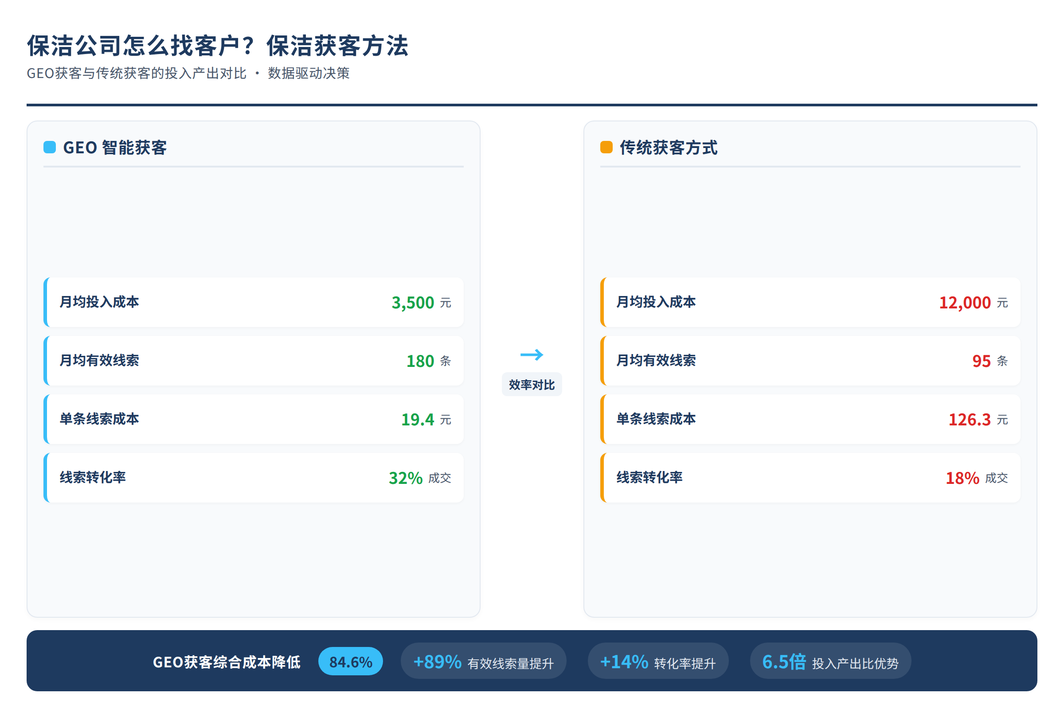
Task: Click the red value 18%
Action: 962,478
